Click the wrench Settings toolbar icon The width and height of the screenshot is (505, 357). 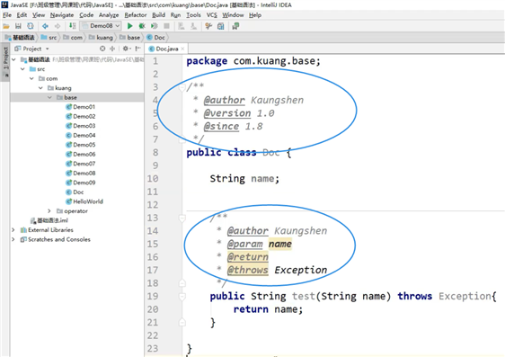[208, 26]
